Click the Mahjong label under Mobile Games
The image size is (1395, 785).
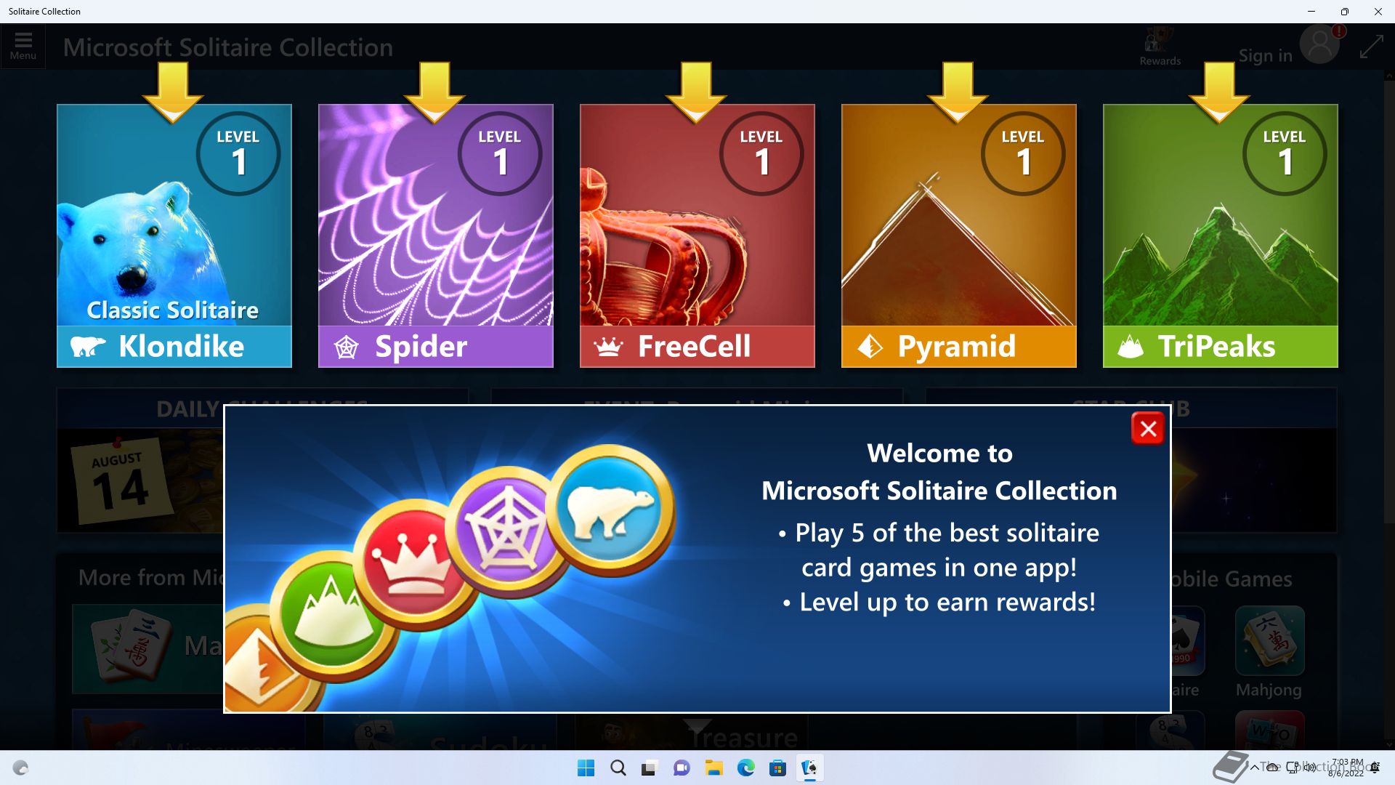coord(1269,690)
